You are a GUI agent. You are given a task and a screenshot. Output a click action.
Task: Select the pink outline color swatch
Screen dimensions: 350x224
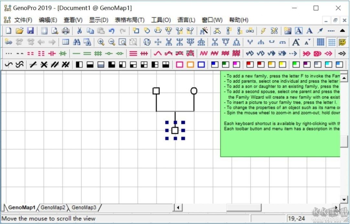pos(180,64)
